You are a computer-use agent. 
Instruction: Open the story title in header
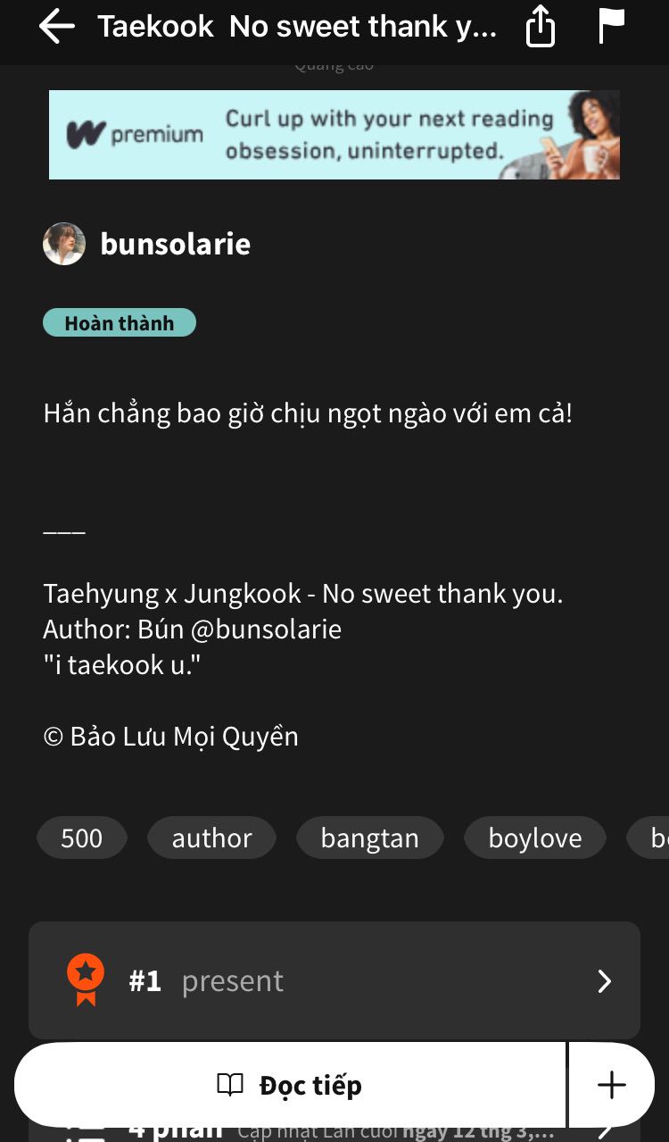[x=297, y=27]
